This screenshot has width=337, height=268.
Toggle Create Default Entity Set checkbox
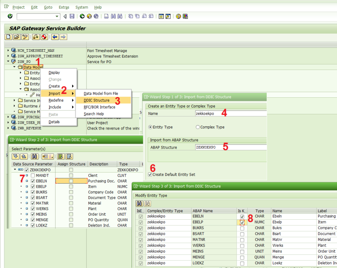(x=150, y=175)
